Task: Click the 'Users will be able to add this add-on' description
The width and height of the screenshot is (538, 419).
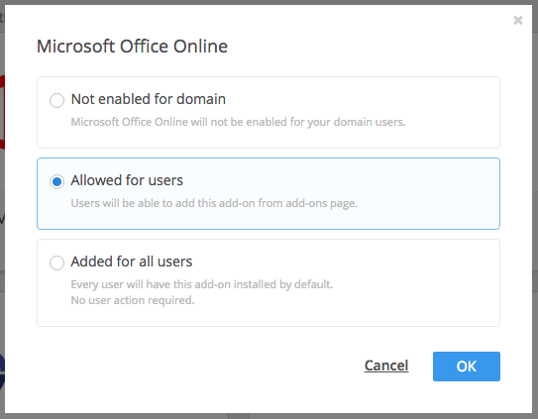Action: pyautogui.click(x=214, y=203)
